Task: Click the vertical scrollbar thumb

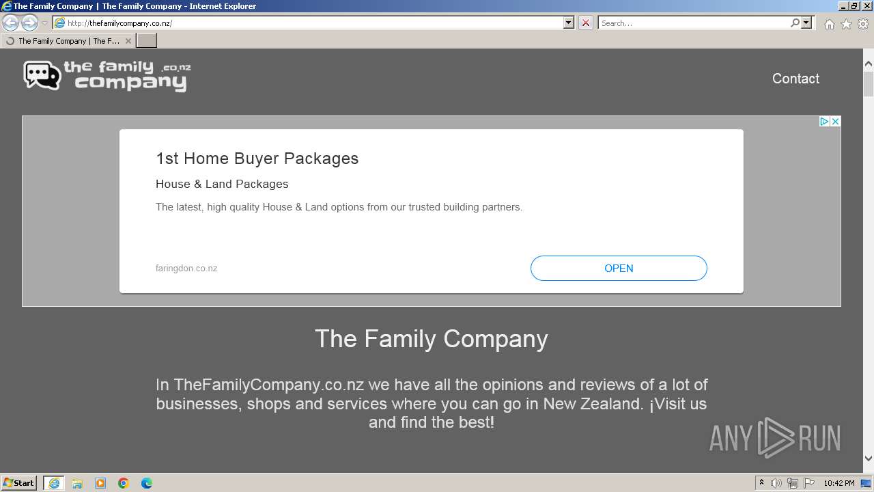Action: (869, 84)
